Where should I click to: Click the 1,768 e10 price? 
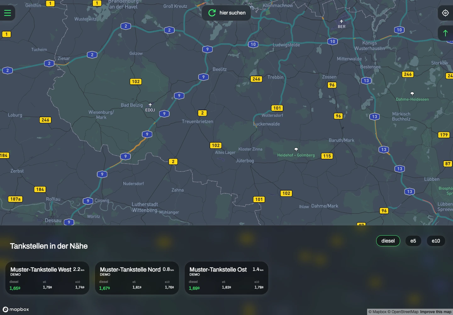tap(169, 287)
